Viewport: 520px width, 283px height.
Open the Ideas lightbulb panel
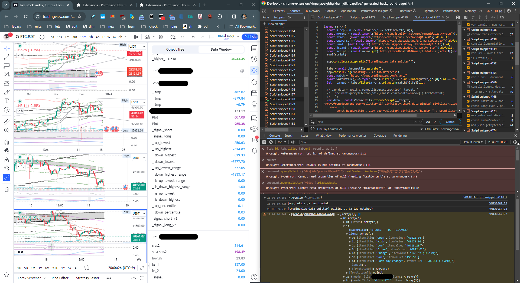tap(254, 104)
